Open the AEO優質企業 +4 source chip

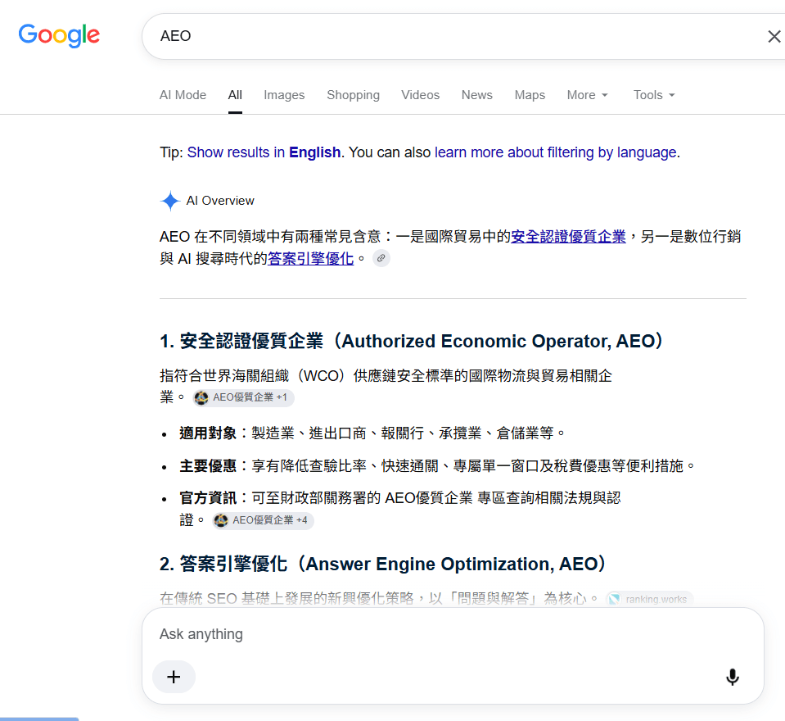click(264, 520)
